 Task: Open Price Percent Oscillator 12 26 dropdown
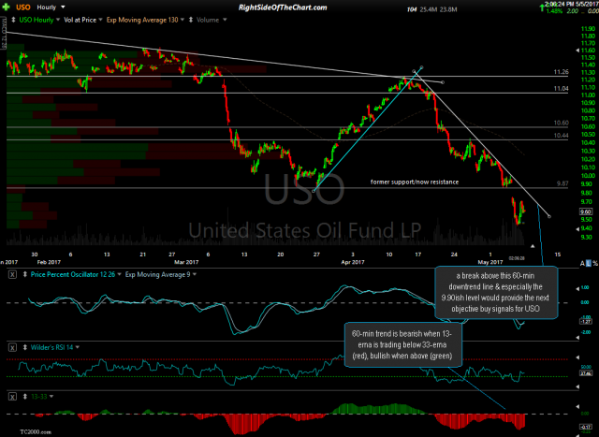pos(119,274)
